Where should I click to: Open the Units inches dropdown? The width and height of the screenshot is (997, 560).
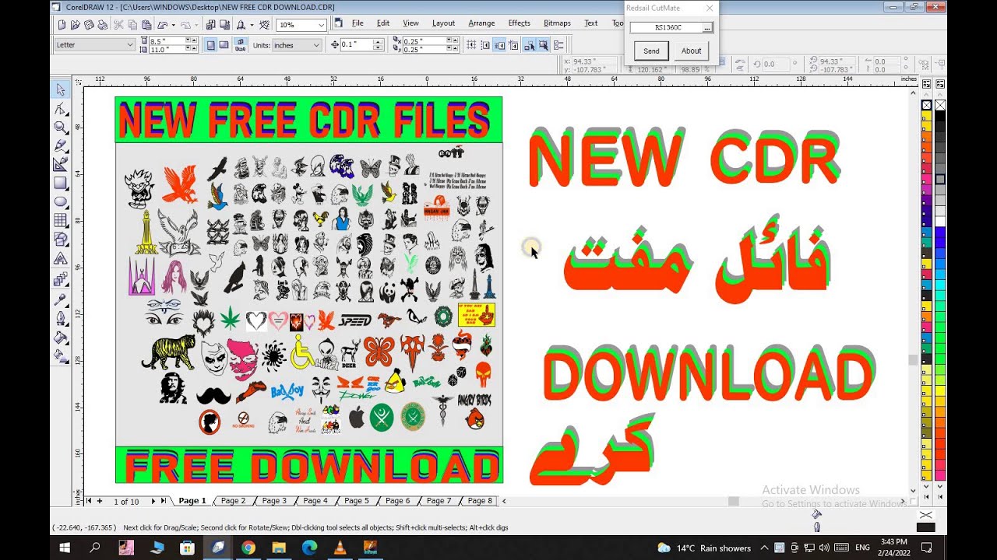coord(316,45)
